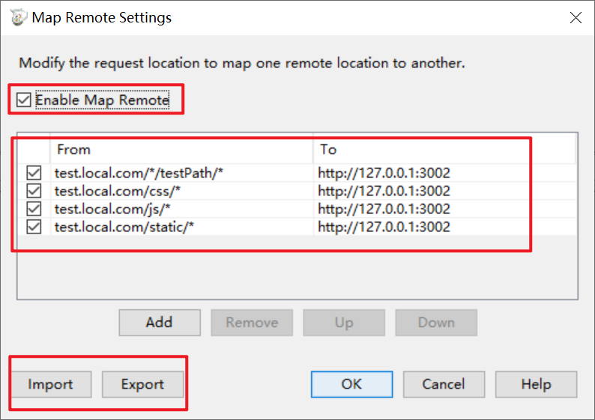Image resolution: width=595 pixels, height=420 pixels.
Task: Cancel the Map Remote Settings dialog
Action: 444,384
